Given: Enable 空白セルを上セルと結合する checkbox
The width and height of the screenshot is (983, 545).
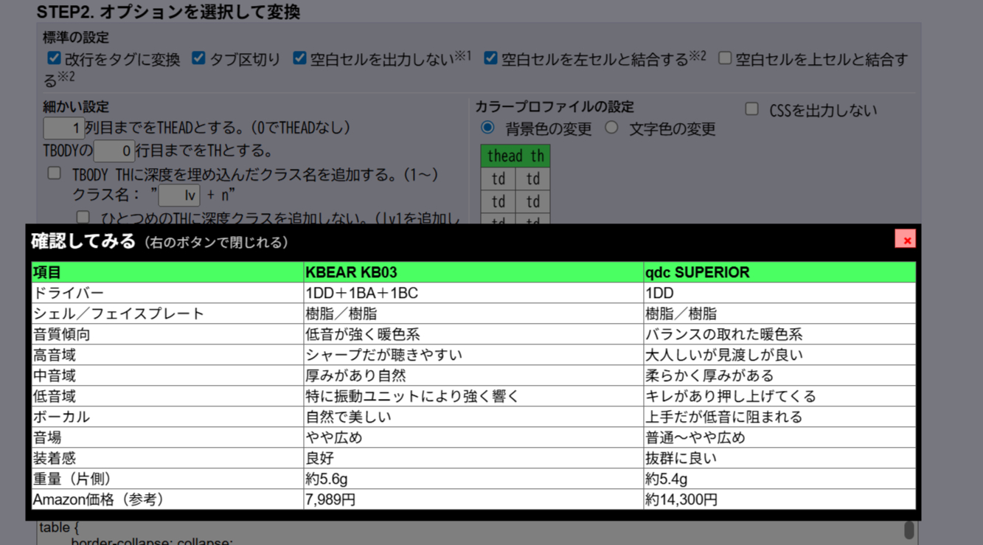Looking at the screenshot, I should tap(725, 58).
